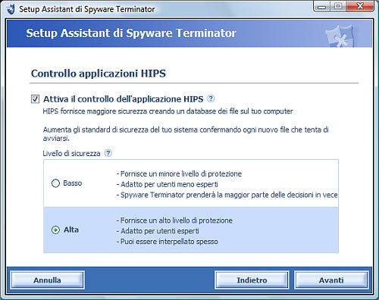Select the Alta security level radio button
The image size is (379, 300).
(x=55, y=230)
